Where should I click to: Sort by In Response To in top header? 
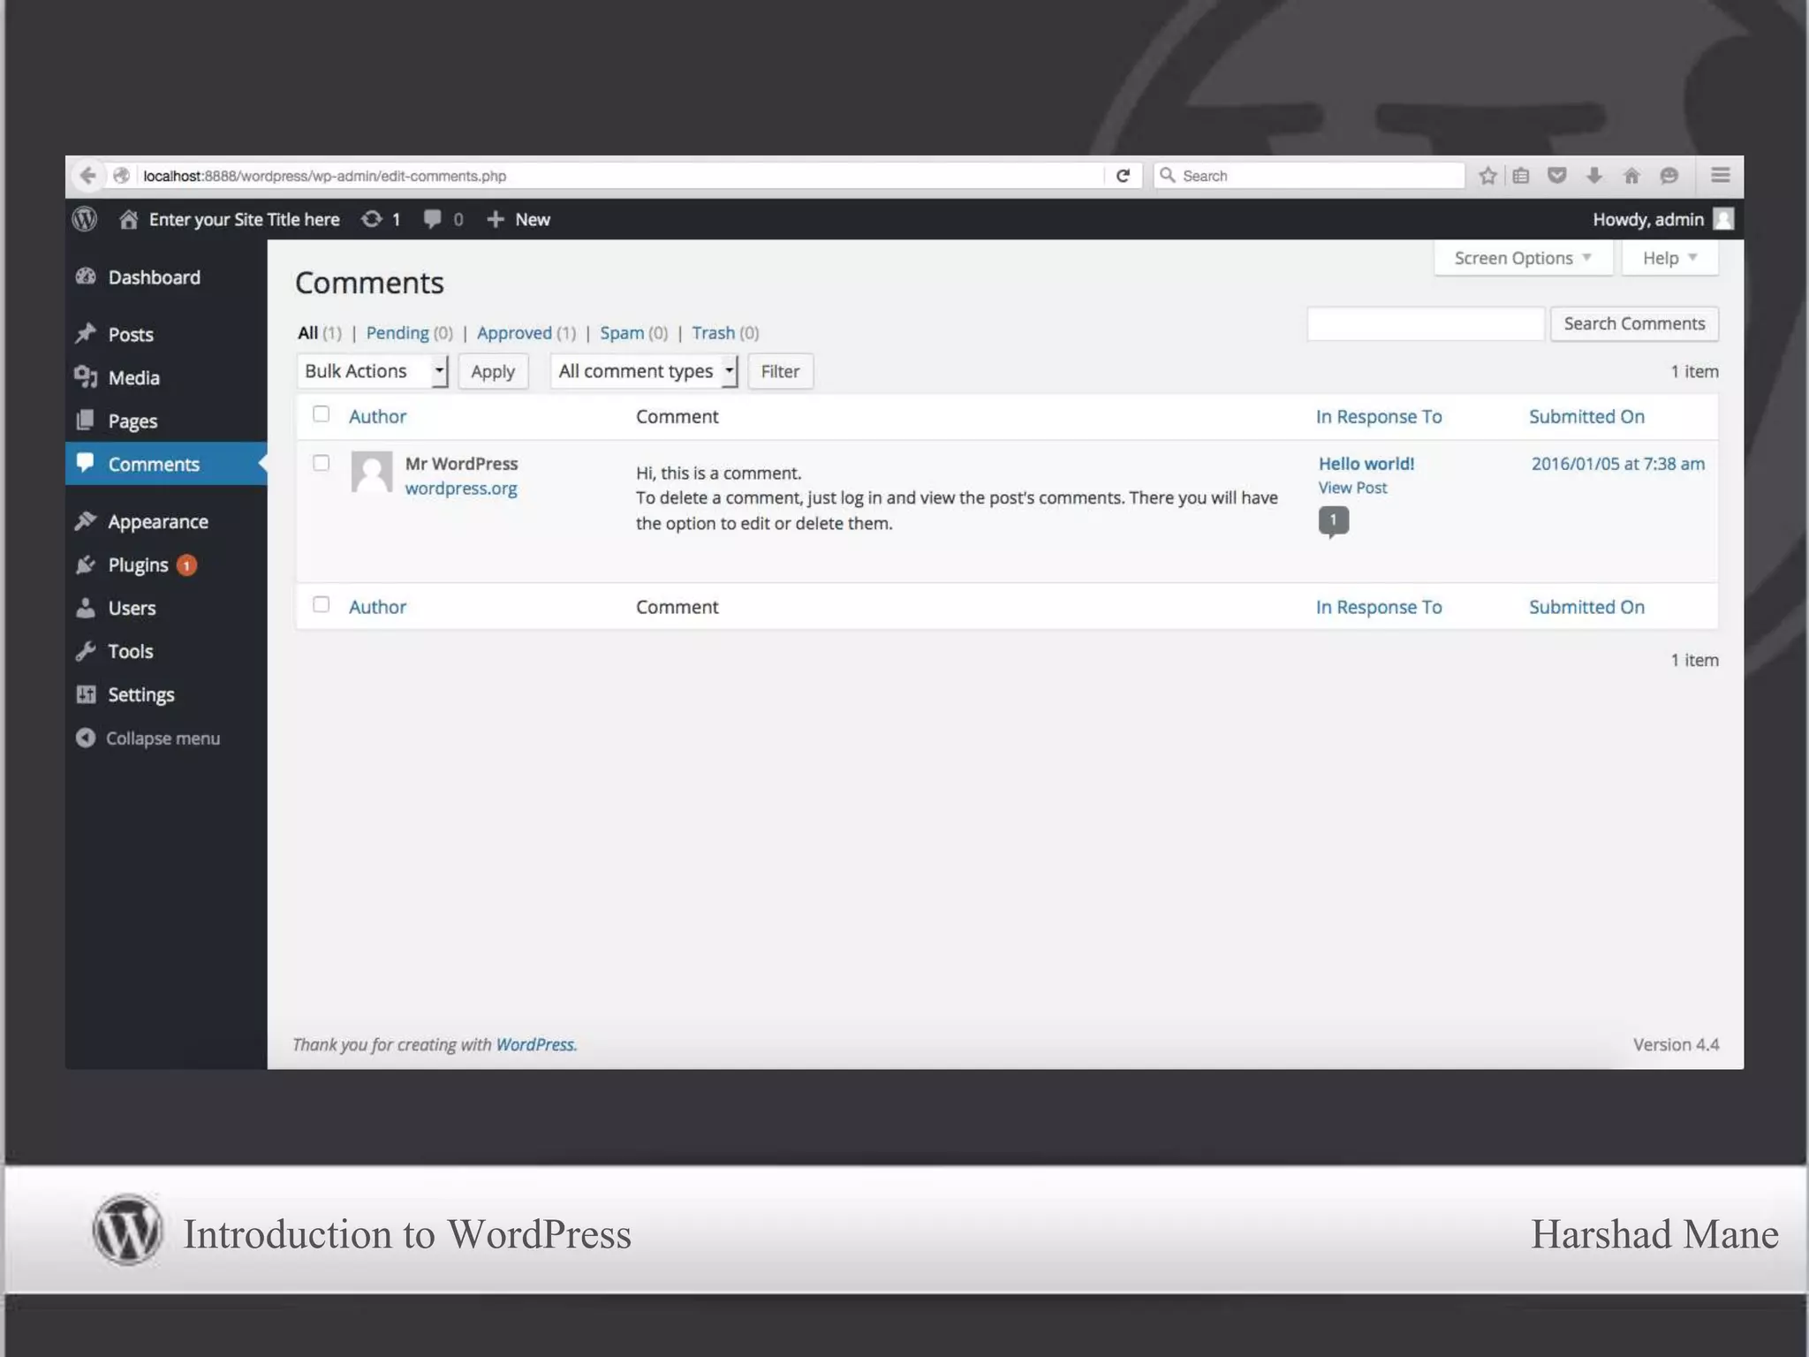pos(1379,416)
